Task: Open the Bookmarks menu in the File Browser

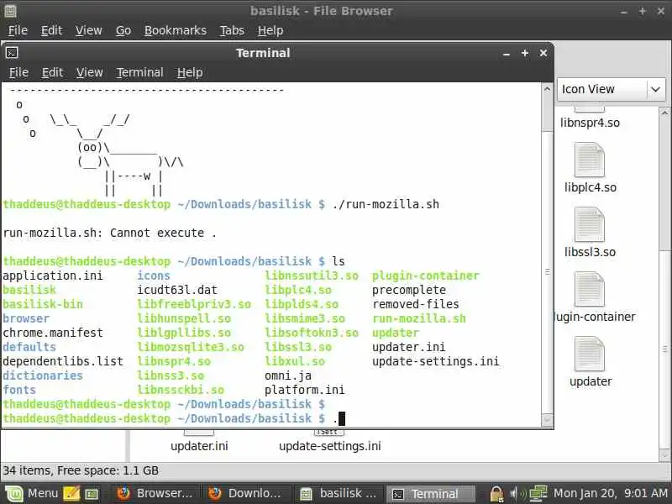Action: point(176,30)
